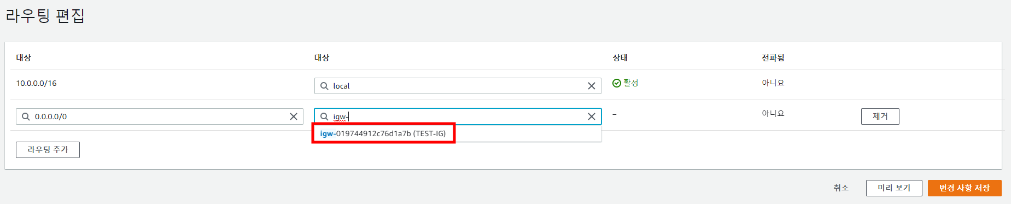The image size is (1011, 204).
Task: Click the 상태 column header
Action: tap(620, 57)
